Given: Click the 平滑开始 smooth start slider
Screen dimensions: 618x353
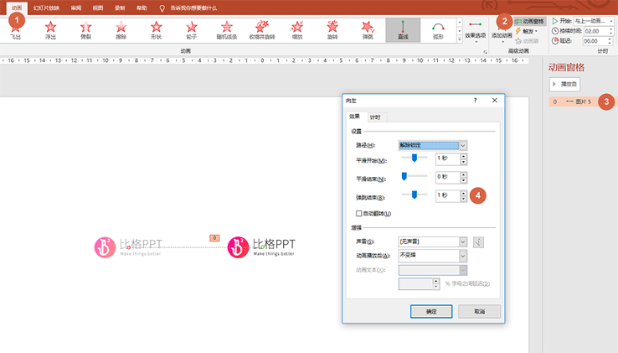Looking at the screenshot, I should [x=415, y=158].
